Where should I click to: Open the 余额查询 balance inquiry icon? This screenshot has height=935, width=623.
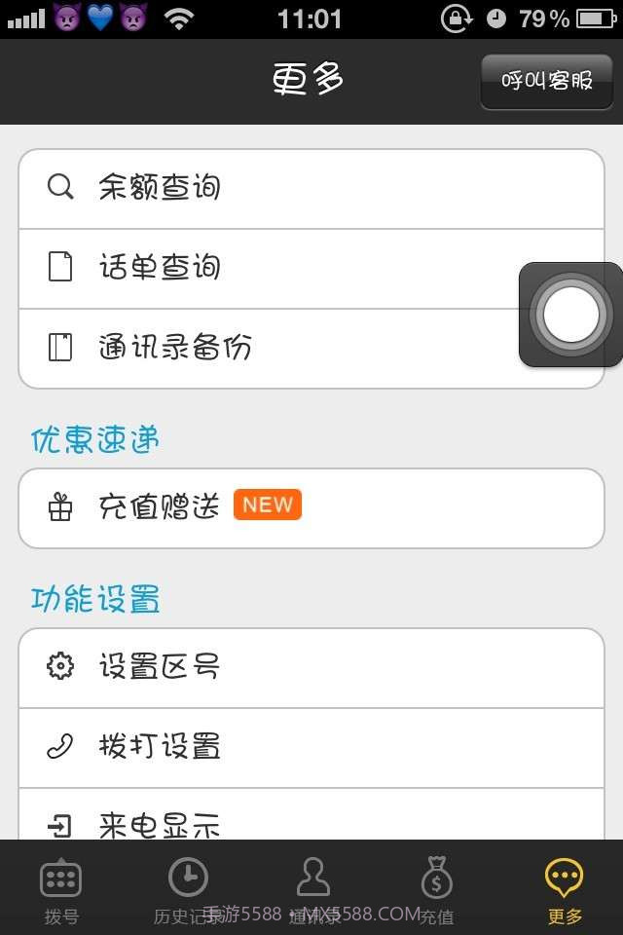(x=59, y=186)
